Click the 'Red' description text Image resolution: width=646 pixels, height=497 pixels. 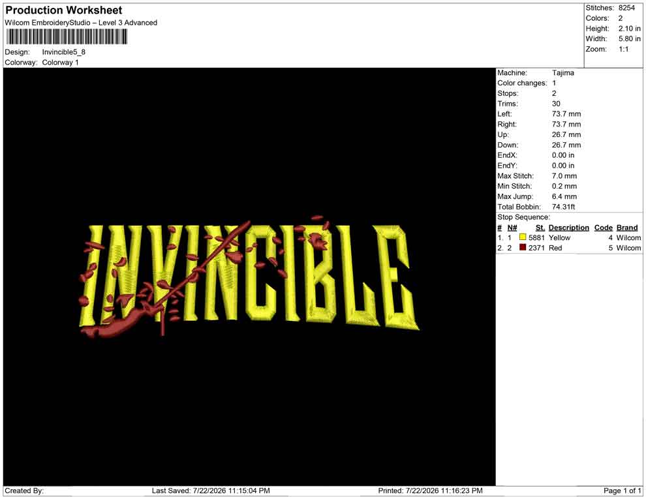coord(555,247)
